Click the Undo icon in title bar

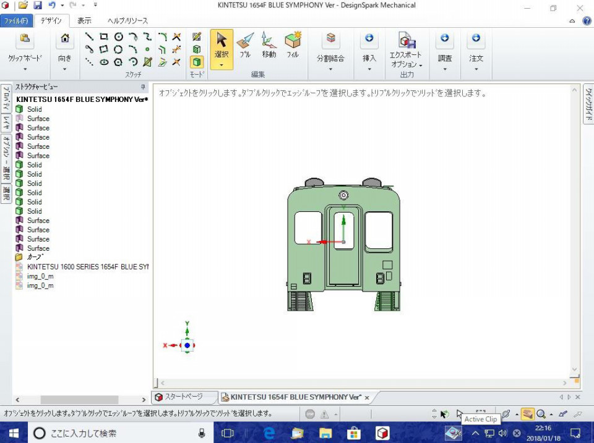(x=52, y=6)
